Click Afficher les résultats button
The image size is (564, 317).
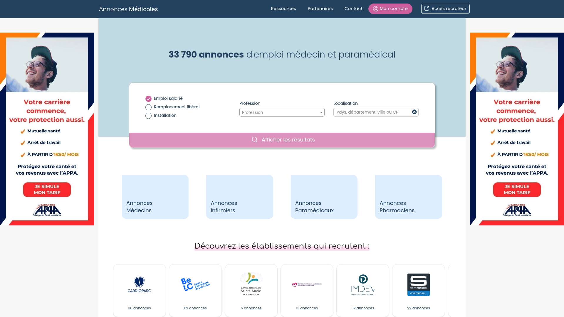pyautogui.click(x=282, y=140)
